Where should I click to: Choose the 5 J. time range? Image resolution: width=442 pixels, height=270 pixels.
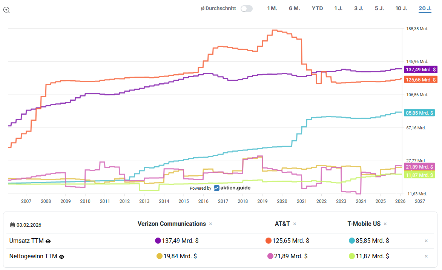point(379,8)
